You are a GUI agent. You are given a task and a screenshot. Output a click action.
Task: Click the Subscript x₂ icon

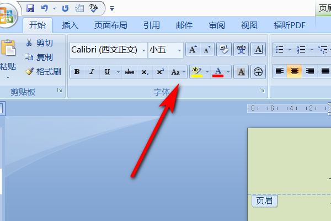click(145, 72)
